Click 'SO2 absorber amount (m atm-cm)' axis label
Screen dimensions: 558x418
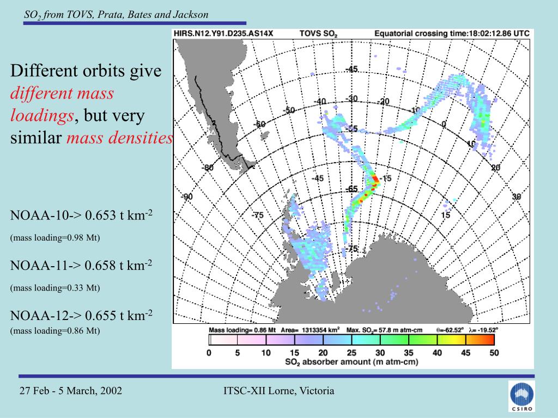pyautogui.click(x=351, y=362)
